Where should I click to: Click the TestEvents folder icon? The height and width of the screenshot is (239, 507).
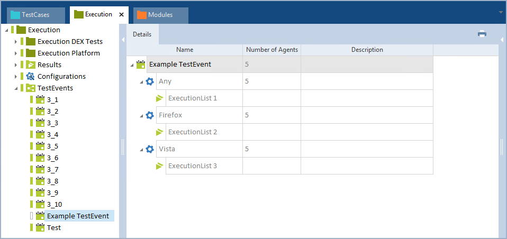[31, 88]
